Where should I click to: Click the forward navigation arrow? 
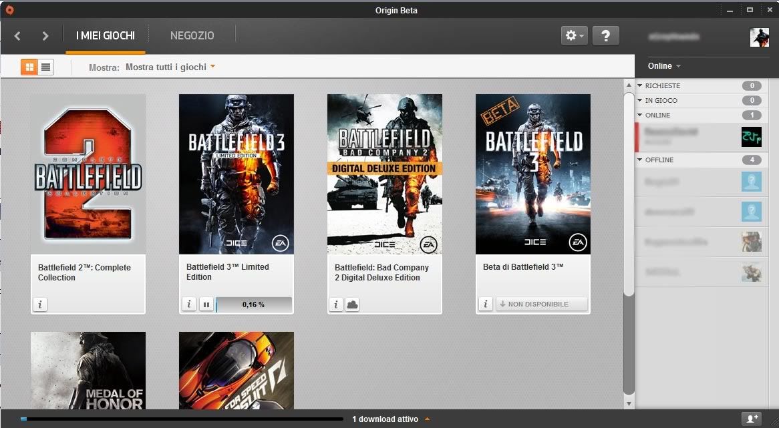45,36
